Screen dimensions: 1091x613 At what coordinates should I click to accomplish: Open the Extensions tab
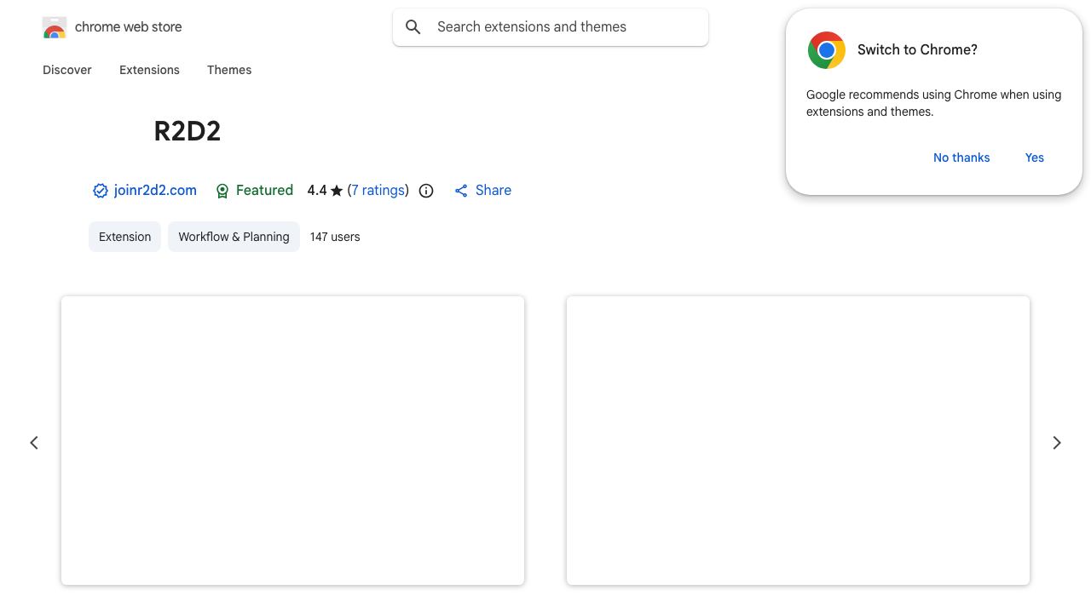click(149, 70)
